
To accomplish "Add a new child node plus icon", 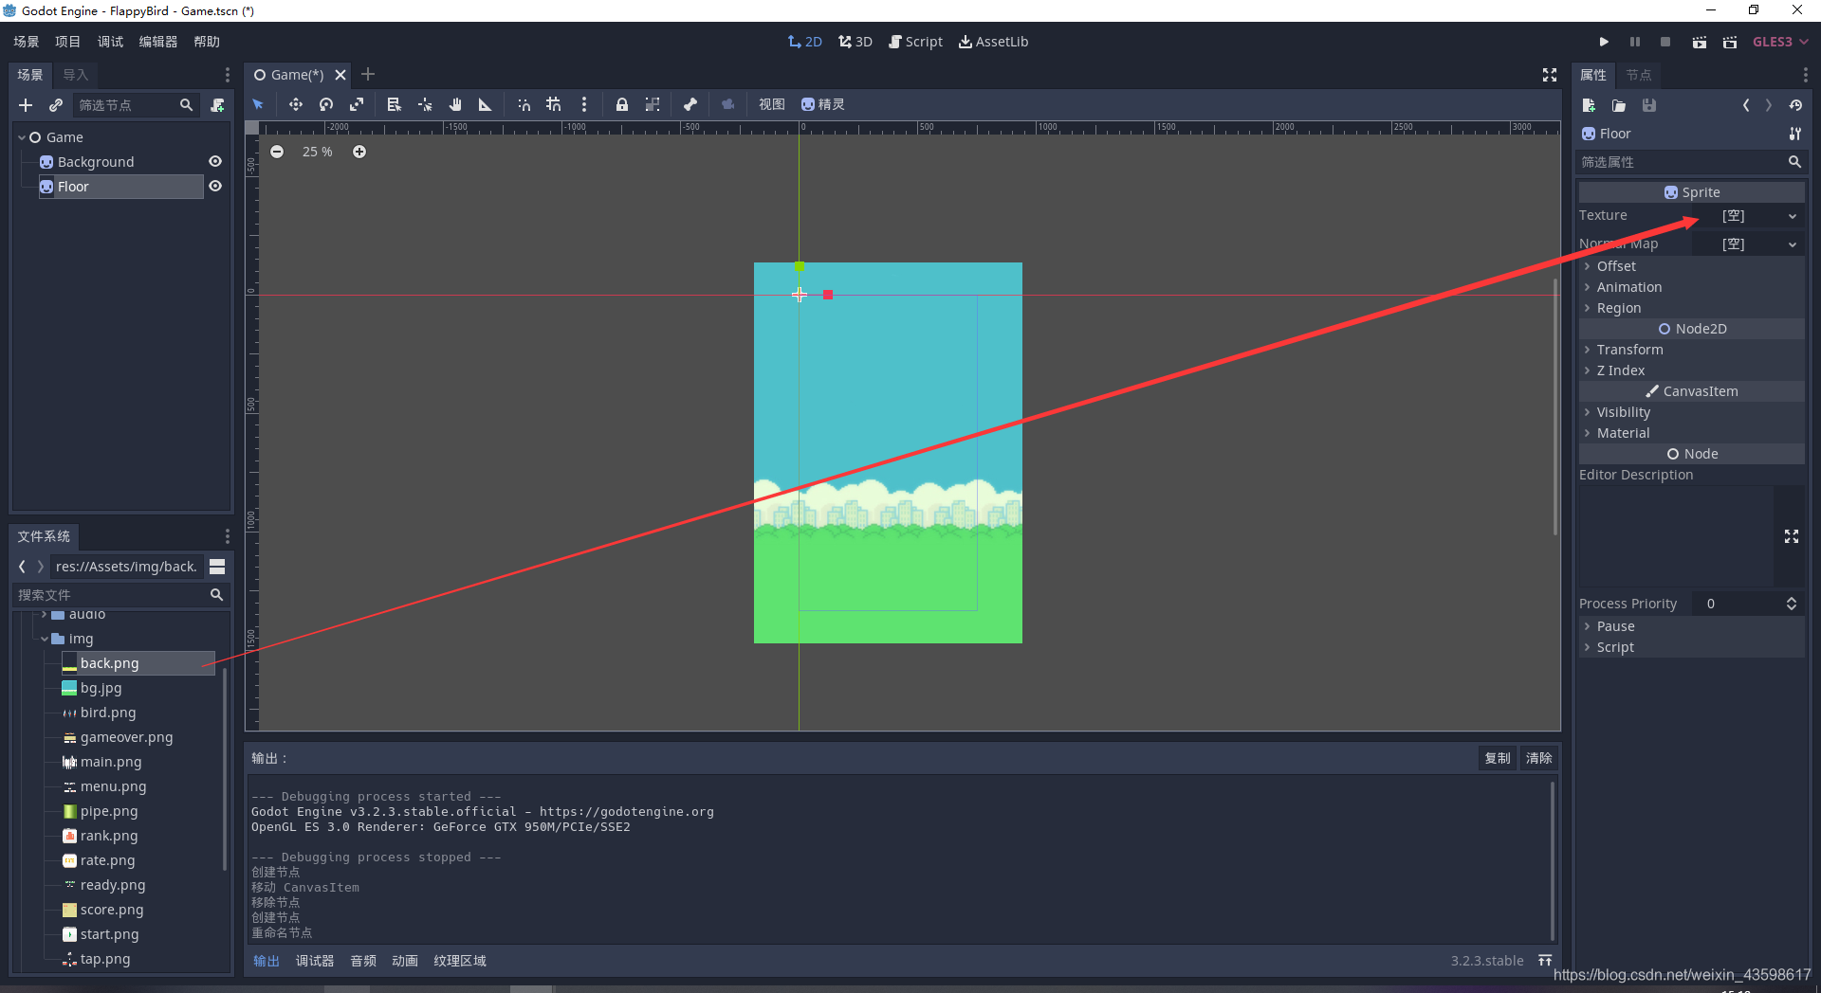I will [26, 105].
